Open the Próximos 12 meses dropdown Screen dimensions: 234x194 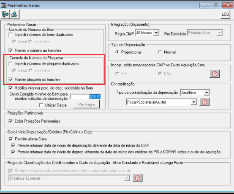pos(127,178)
